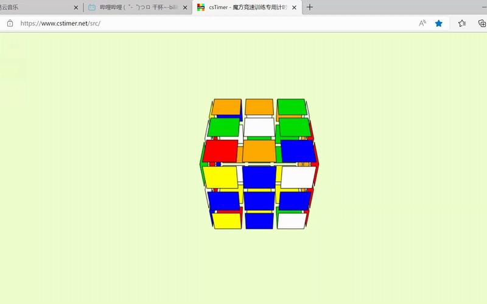Screen dimensions: 487x304
Task: Click the yellow top-left sticker on the front face
Action: click(220, 177)
